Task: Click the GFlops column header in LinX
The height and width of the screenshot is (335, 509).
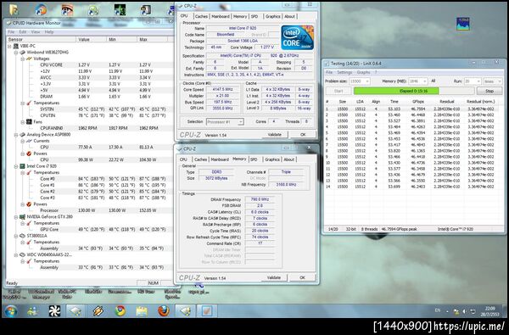Action: pos(417,102)
